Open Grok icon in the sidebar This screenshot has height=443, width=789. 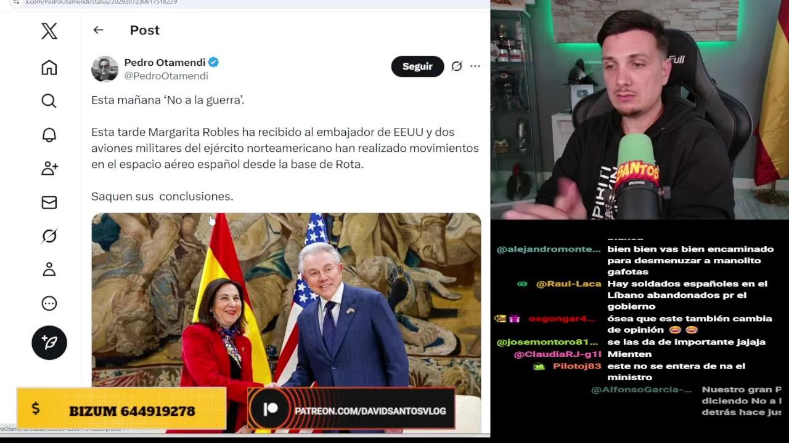[49, 236]
